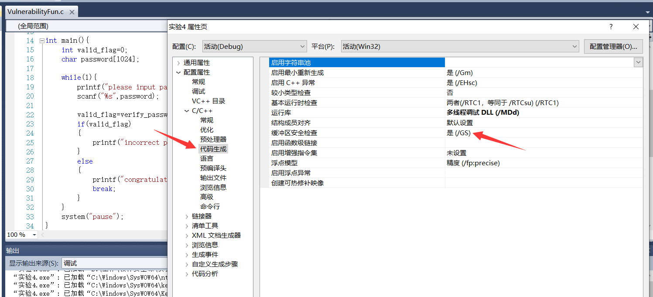This screenshot has height=297, width=653.
Task: Open the 显示输出来源 调试 dropdown
Action: pos(114,263)
